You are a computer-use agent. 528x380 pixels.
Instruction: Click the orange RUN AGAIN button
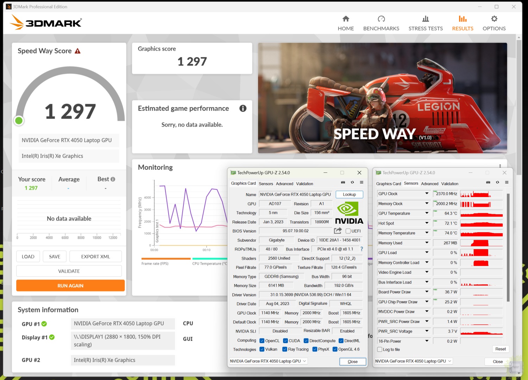[x=70, y=286]
